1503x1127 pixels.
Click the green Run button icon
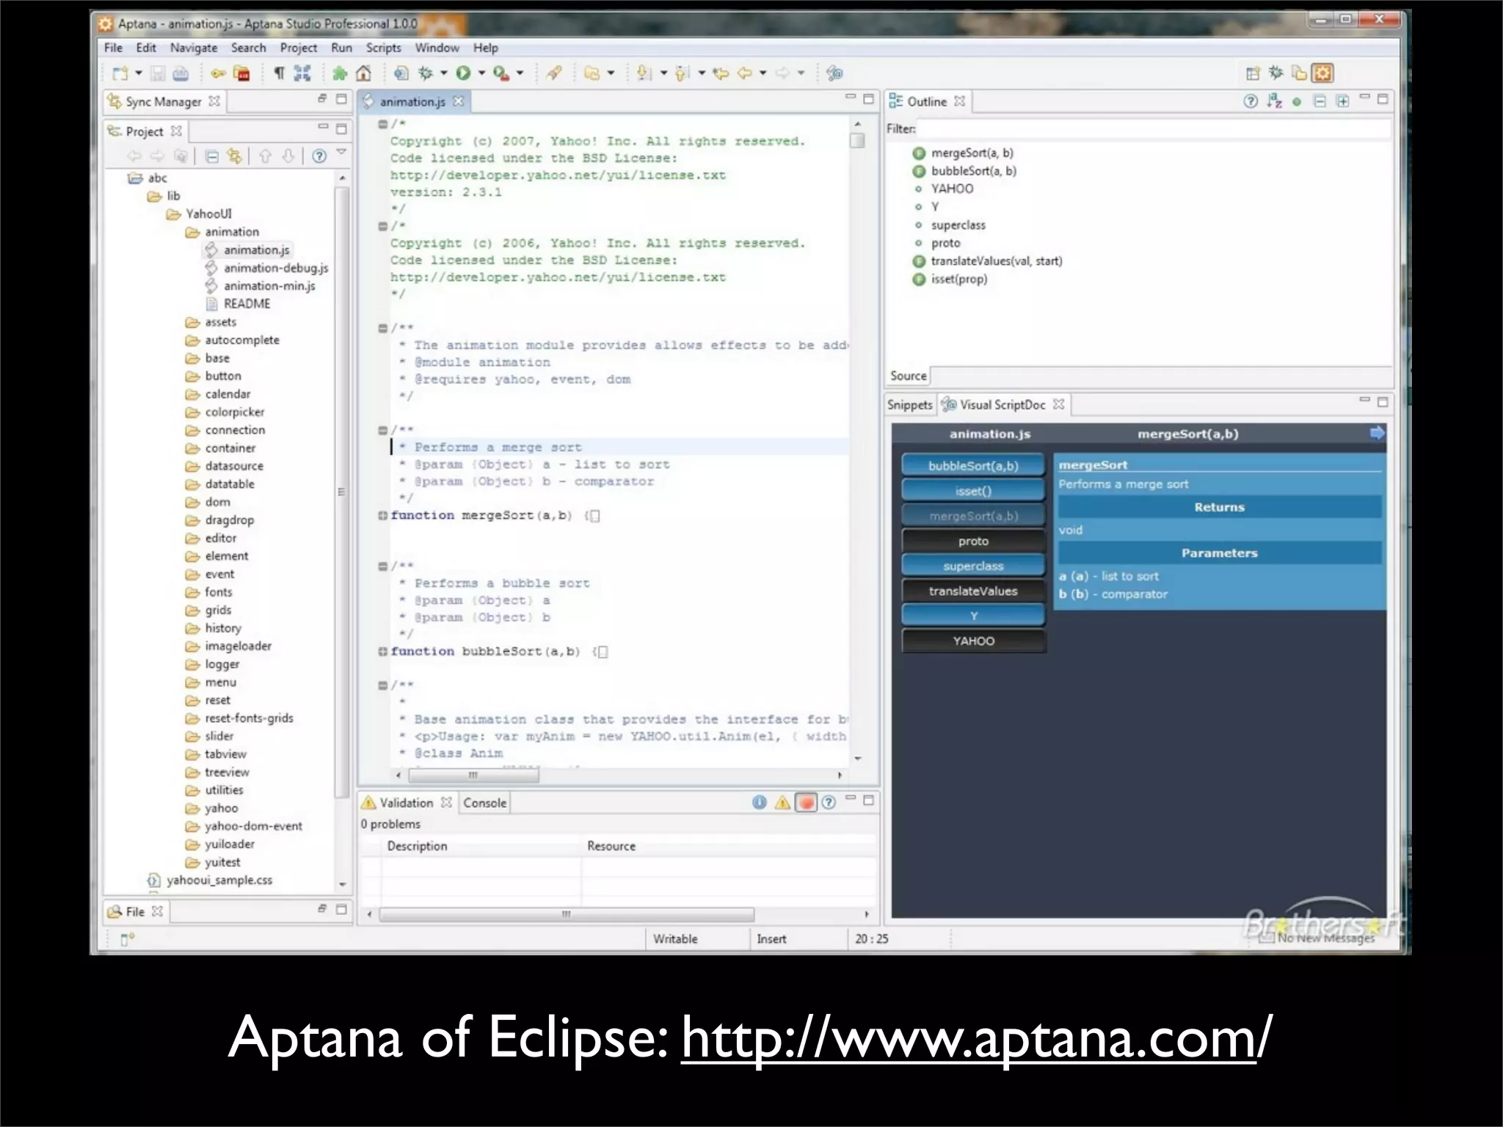tap(463, 73)
